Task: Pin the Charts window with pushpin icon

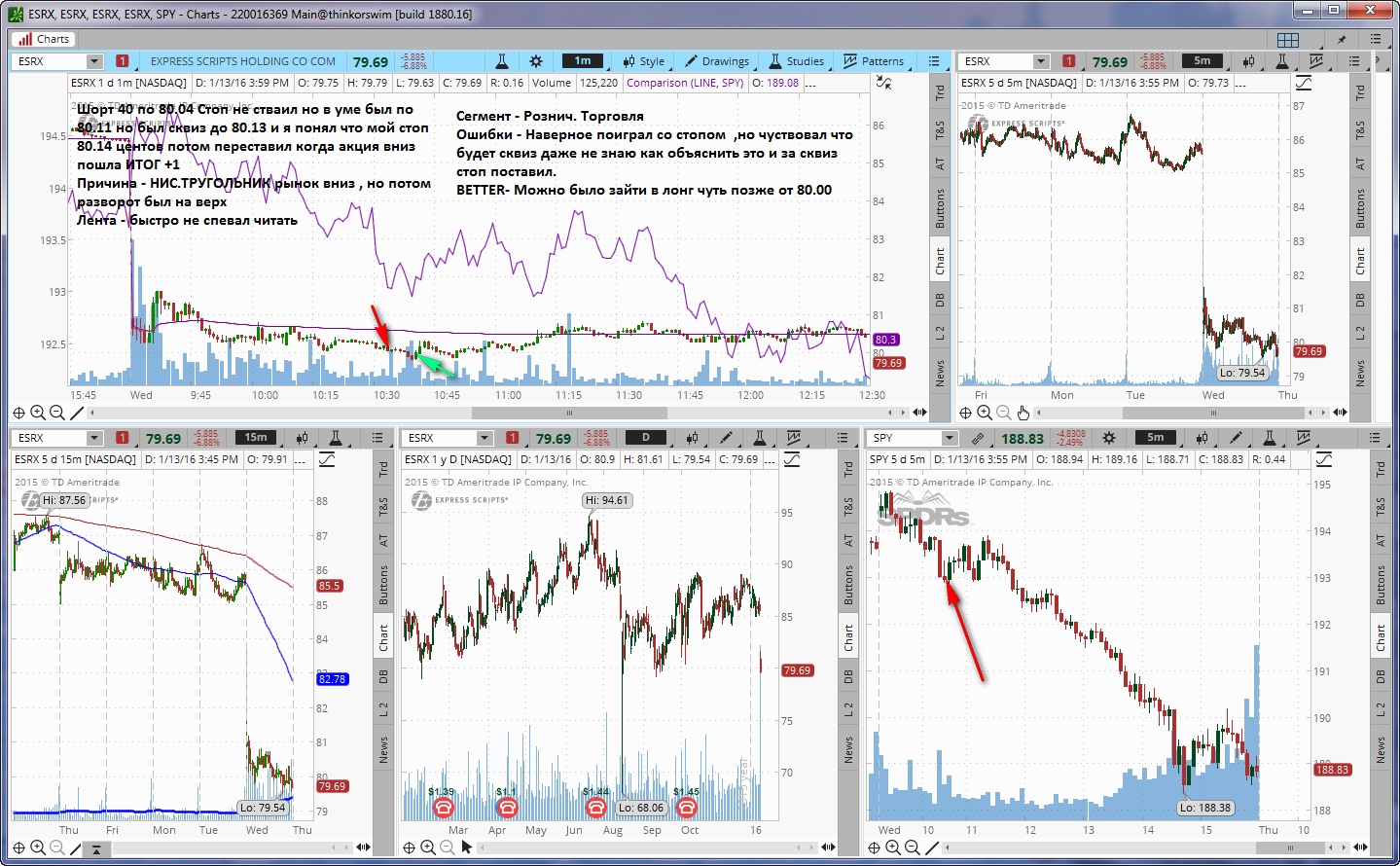Action: click(1342, 40)
